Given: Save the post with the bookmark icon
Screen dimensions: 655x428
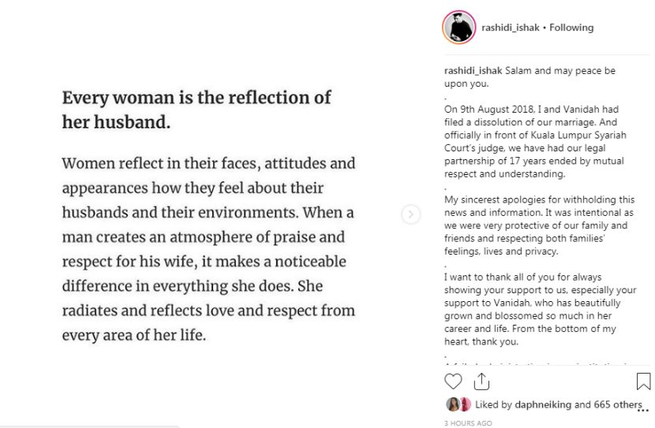Looking at the screenshot, I should (643, 381).
